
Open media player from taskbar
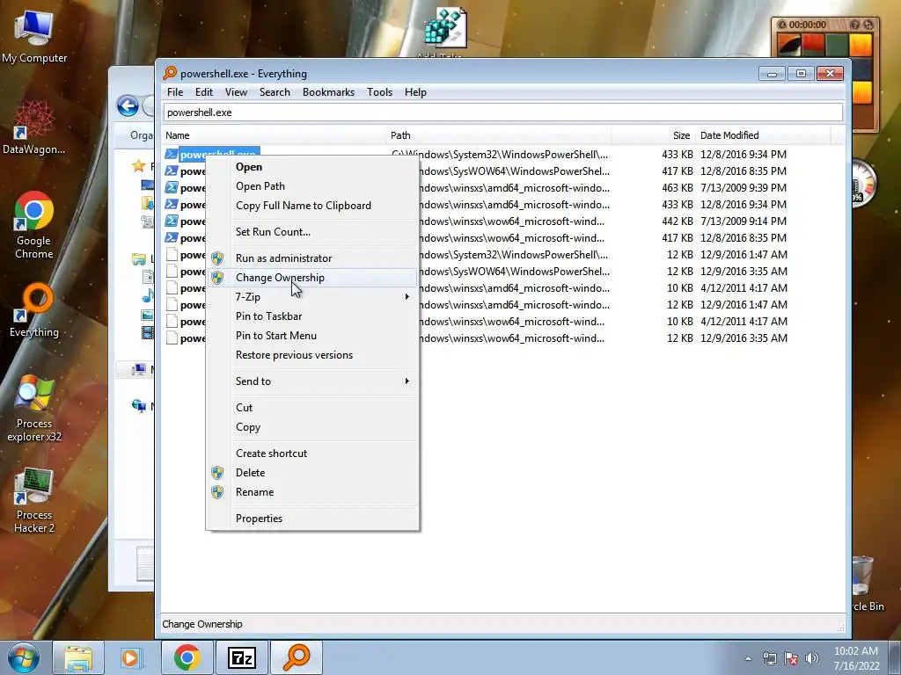(x=130, y=657)
